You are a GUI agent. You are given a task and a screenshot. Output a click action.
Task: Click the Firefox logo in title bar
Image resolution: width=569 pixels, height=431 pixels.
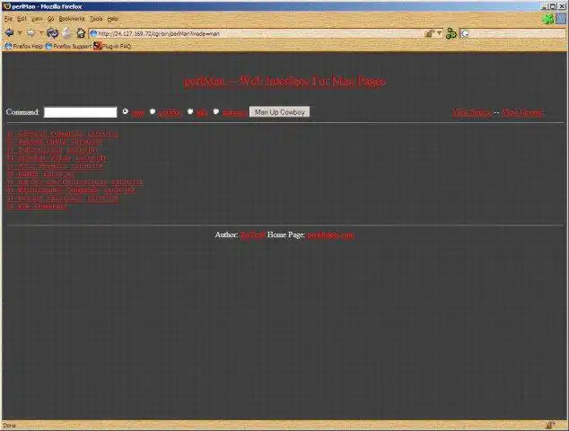pos(6,6)
